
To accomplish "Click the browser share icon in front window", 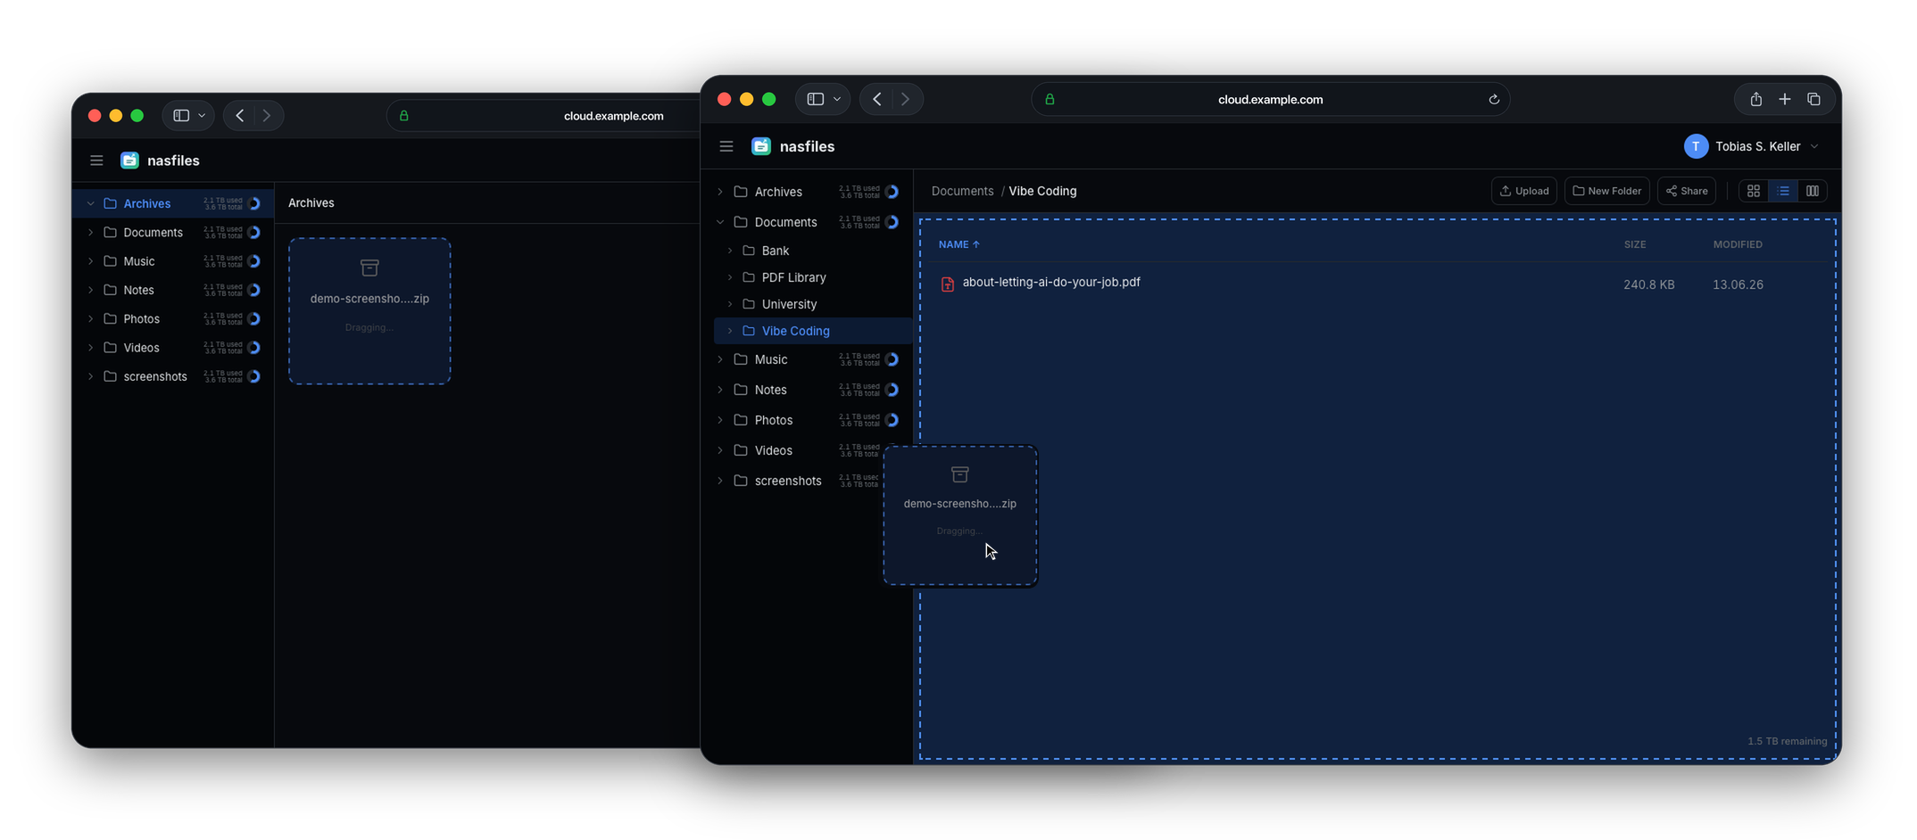I will click(x=1755, y=99).
